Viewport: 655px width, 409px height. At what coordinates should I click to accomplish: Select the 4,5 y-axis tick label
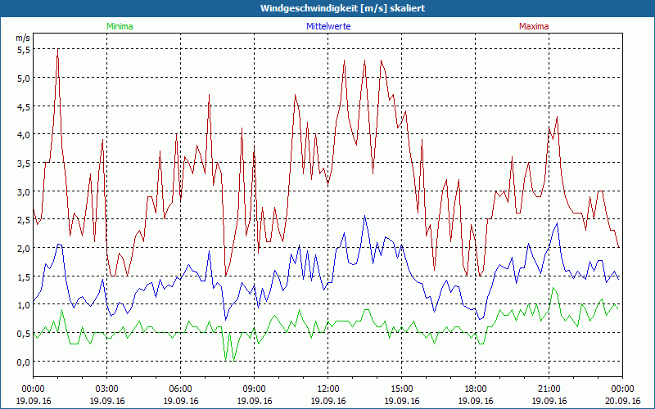click(x=23, y=106)
